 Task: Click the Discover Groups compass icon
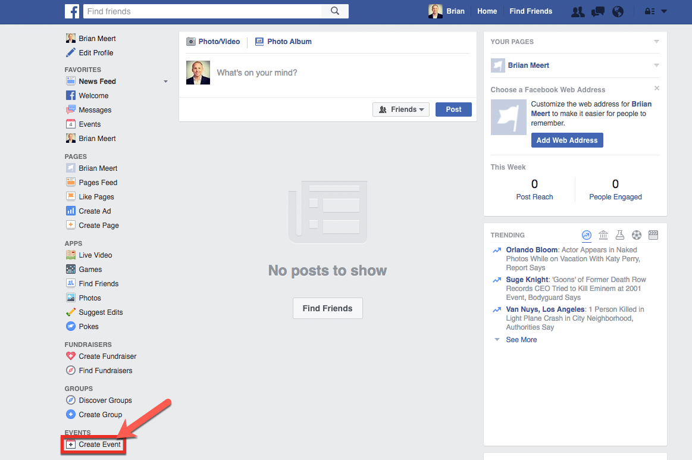point(71,400)
